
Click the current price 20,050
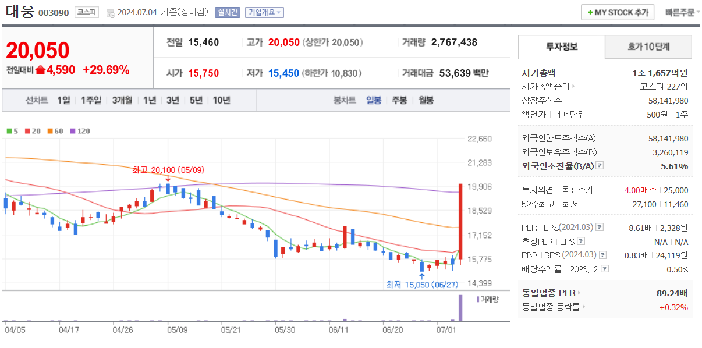click(38, 51)
